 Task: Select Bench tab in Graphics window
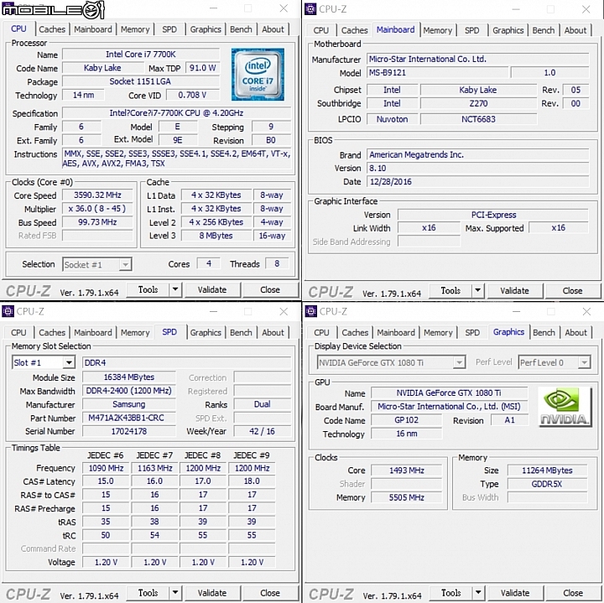coord(544,332)
